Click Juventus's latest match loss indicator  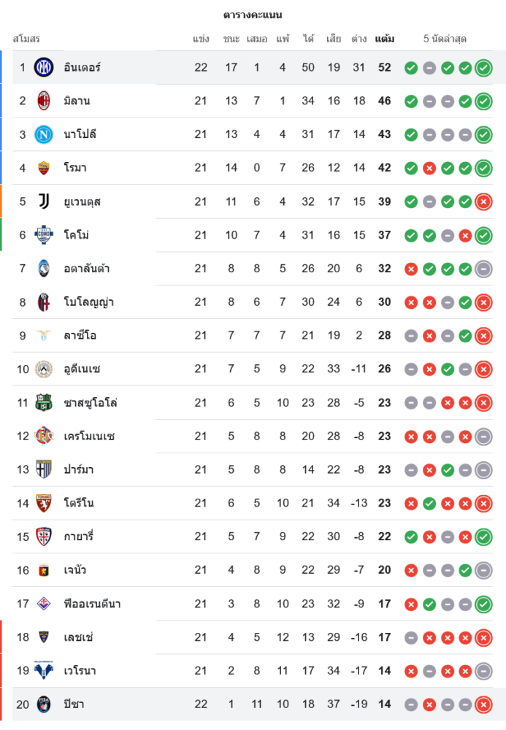click(483, 201)
